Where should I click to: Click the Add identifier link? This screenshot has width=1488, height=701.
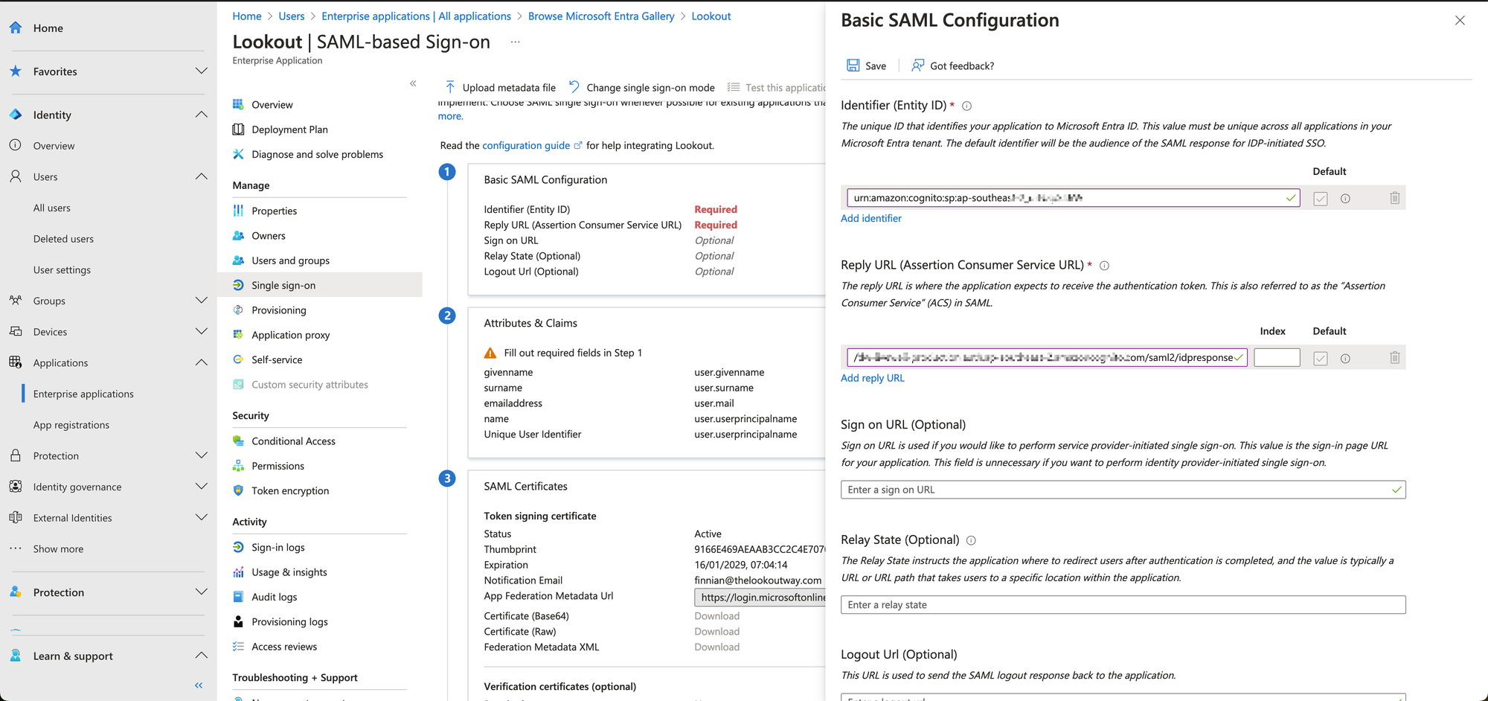(870, 218)
